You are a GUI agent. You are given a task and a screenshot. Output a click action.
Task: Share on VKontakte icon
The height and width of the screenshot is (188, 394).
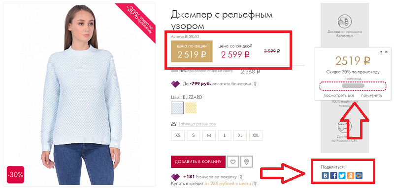(x=326, y=176)
